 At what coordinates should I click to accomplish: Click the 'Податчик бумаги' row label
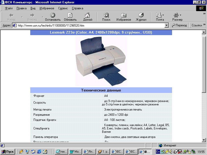(45, 120)
